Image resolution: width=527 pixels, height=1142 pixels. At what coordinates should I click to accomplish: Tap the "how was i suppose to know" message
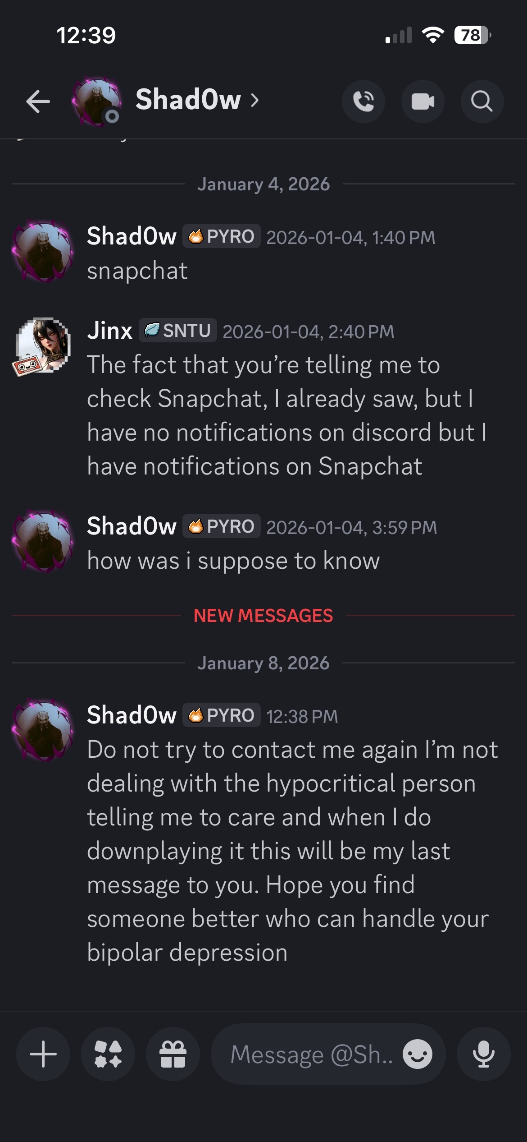233,561
